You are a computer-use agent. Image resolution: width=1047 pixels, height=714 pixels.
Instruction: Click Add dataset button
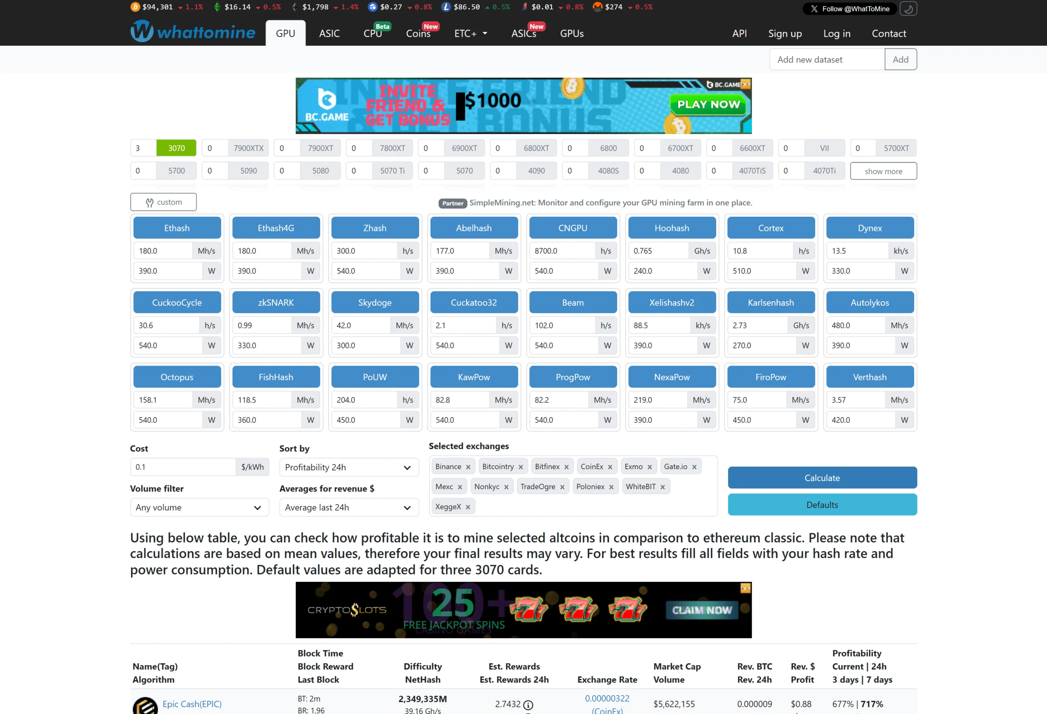tap(900, 59)
